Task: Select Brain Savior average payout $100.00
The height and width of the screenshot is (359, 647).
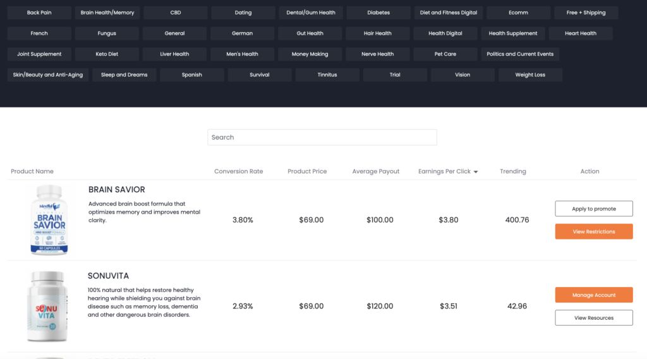Action: pos(380,220)
